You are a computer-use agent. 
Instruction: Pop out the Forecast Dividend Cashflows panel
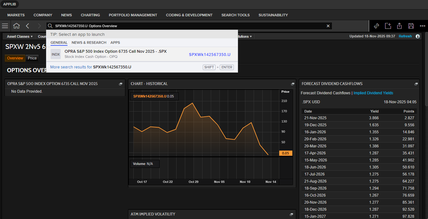pyautogui.click(x=416, y=84)
